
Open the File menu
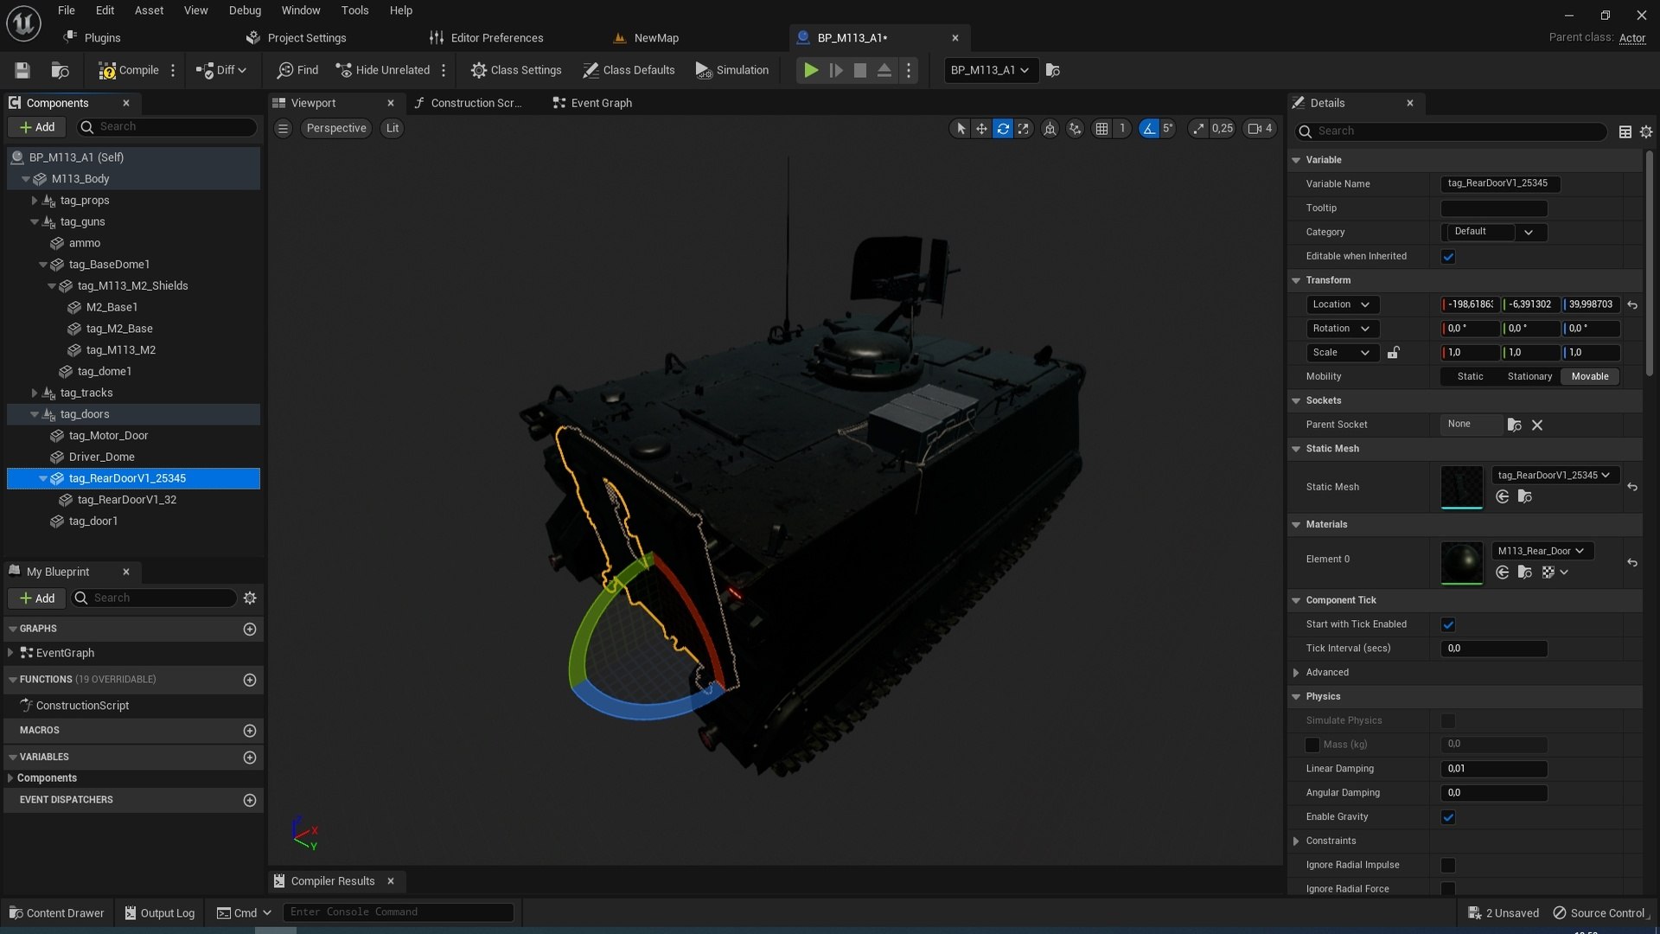(67, 10)
